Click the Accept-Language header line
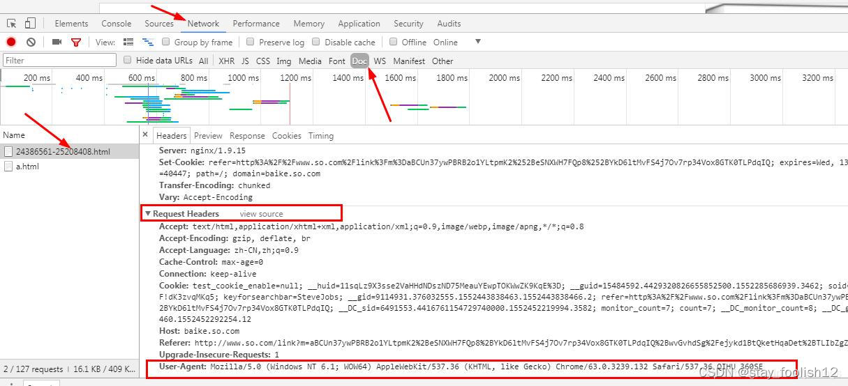848x386 pixels. click(x=229, y=250)
